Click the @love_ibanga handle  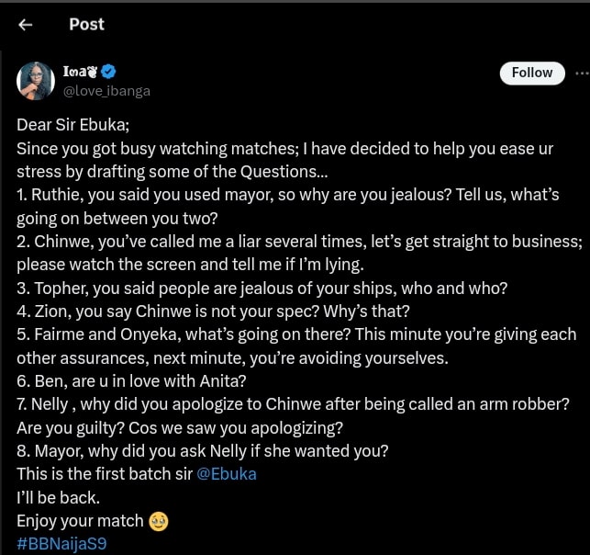point(106,91)
